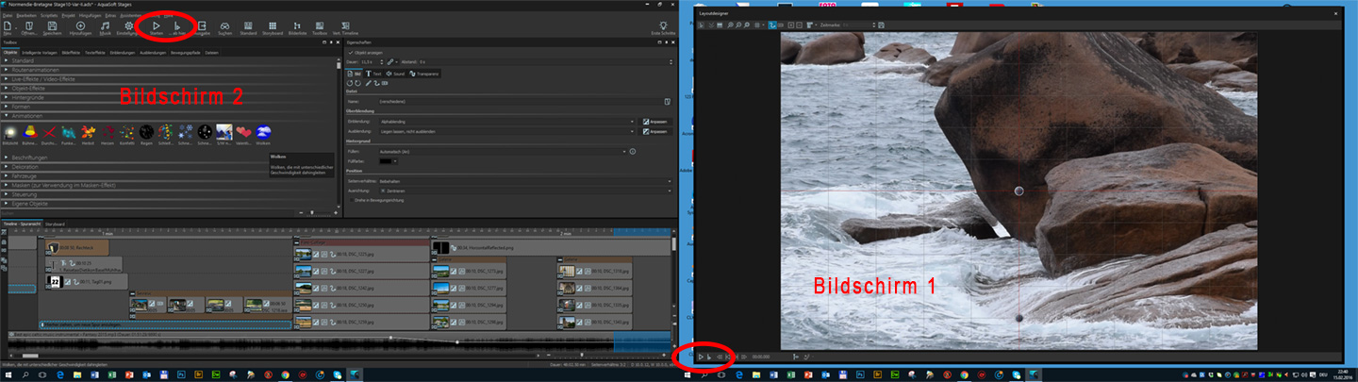Switch to the Storyboard tab
Viewport: 1358px width, 382px height.
click(55, 224)
